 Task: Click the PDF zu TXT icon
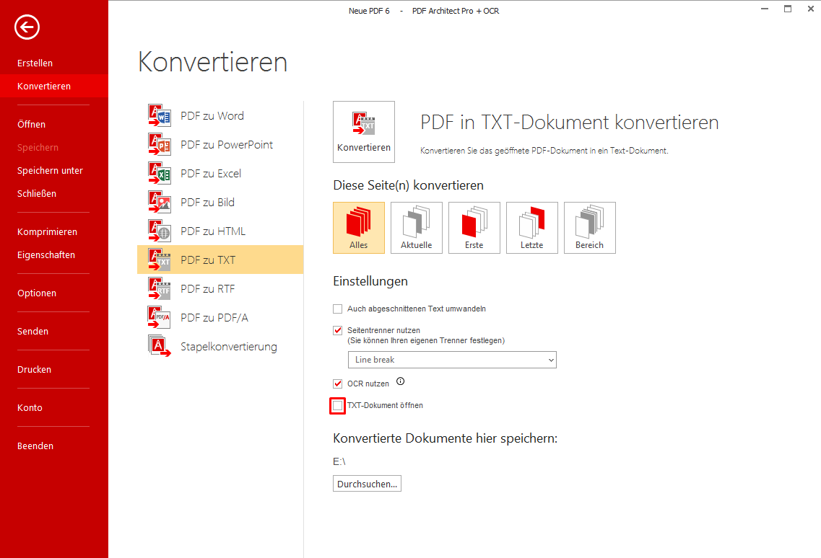click(159, 260)
